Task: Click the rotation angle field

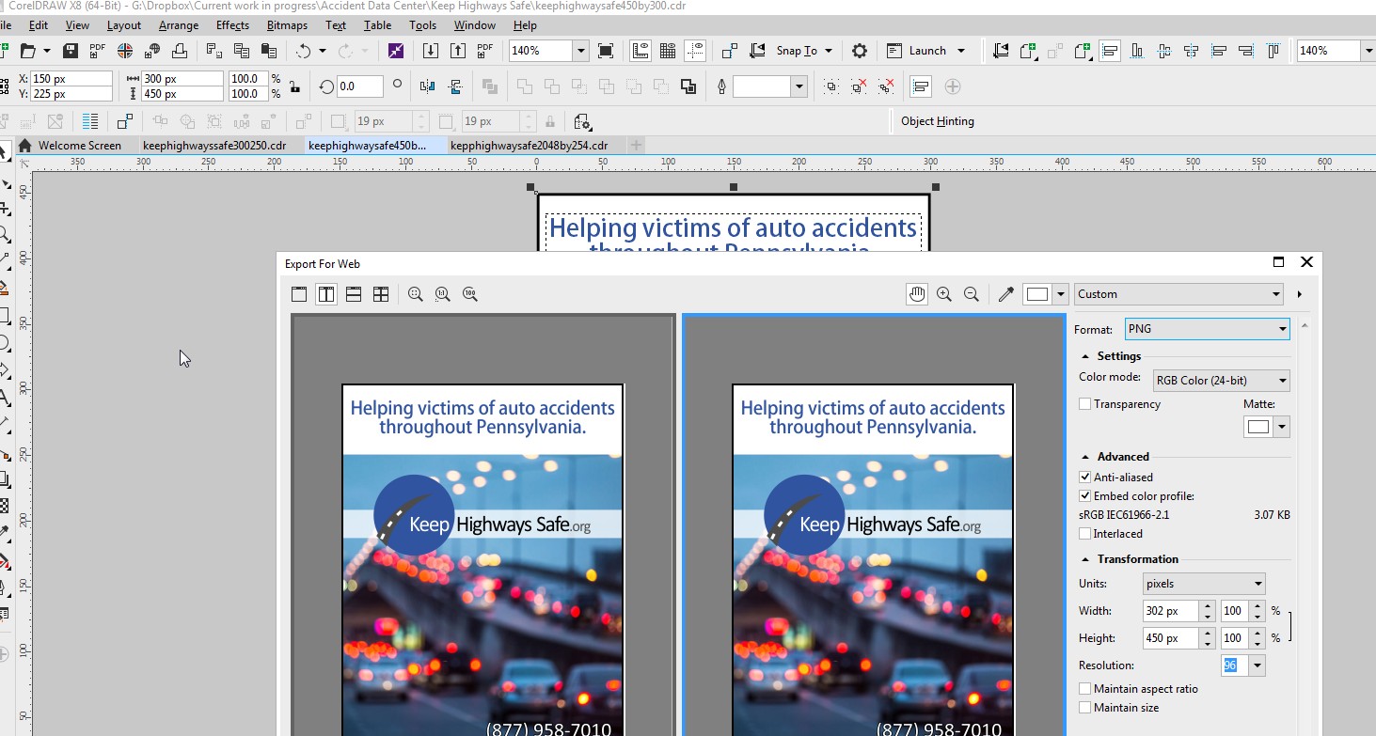Action: (x=360, y=86)
